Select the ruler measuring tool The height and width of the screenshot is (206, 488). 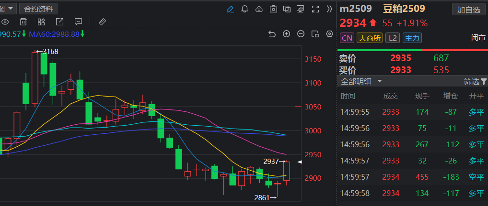102,22
